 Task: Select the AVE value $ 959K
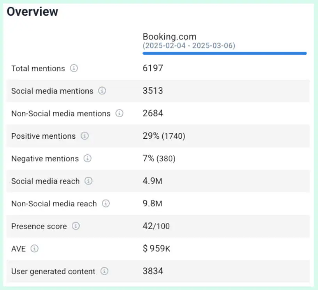click(x=156, y=249)
